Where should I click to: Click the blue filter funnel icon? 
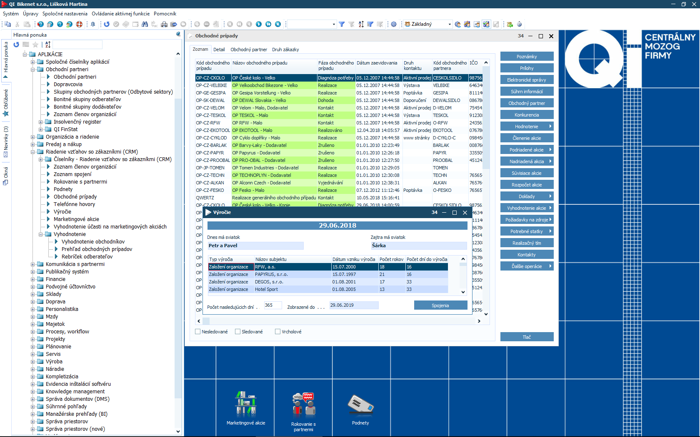(x=342, y=24)
